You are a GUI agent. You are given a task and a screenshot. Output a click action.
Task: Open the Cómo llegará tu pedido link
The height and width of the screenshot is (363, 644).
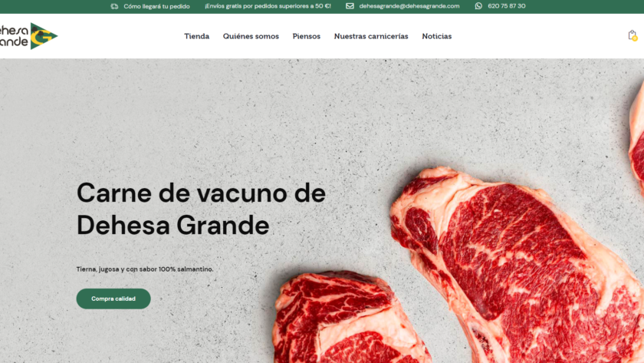click(x=156, y=6)
